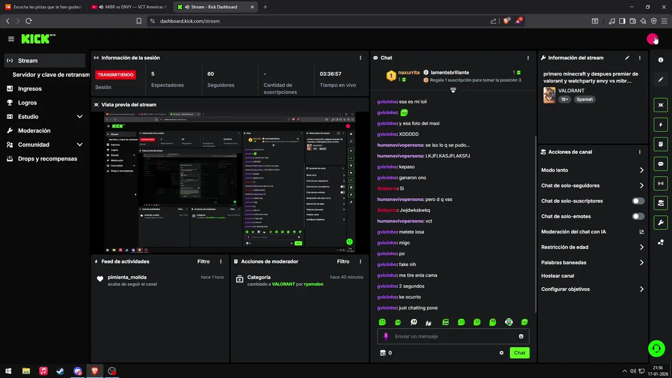Click Hostear canal
This screenshot has height=378, width=672.
coord(558,276)
